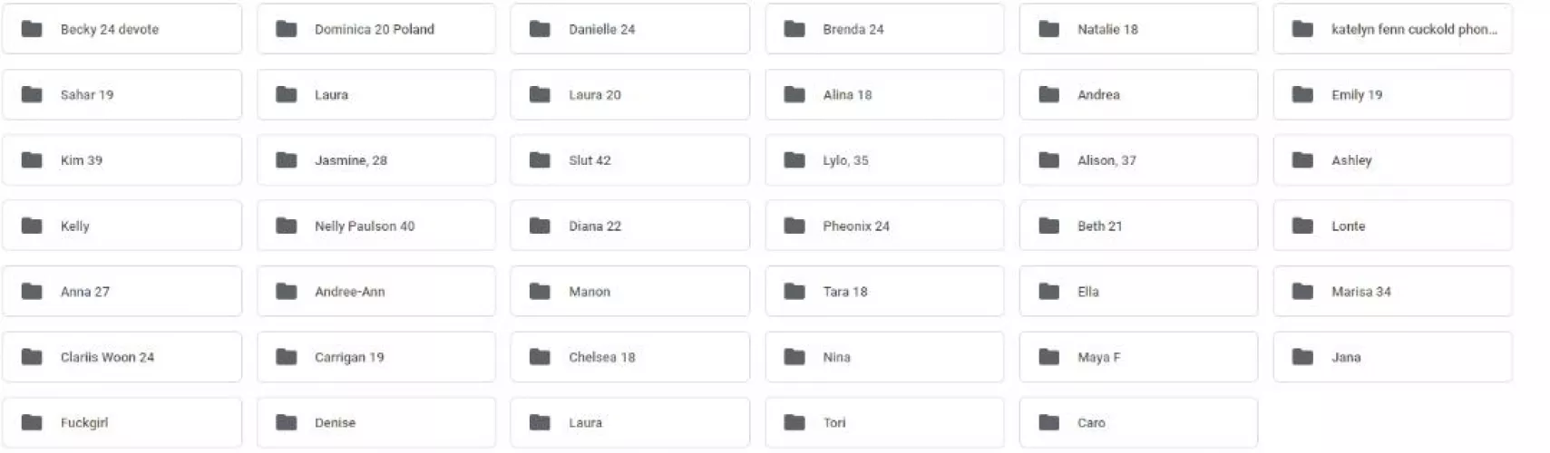1550x453 pixels.
Task: Click the folder icon beside Nelly Paulson 40
Action: (287, 226)
